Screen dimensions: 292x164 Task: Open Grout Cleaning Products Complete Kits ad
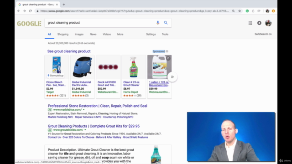[94, 126]
